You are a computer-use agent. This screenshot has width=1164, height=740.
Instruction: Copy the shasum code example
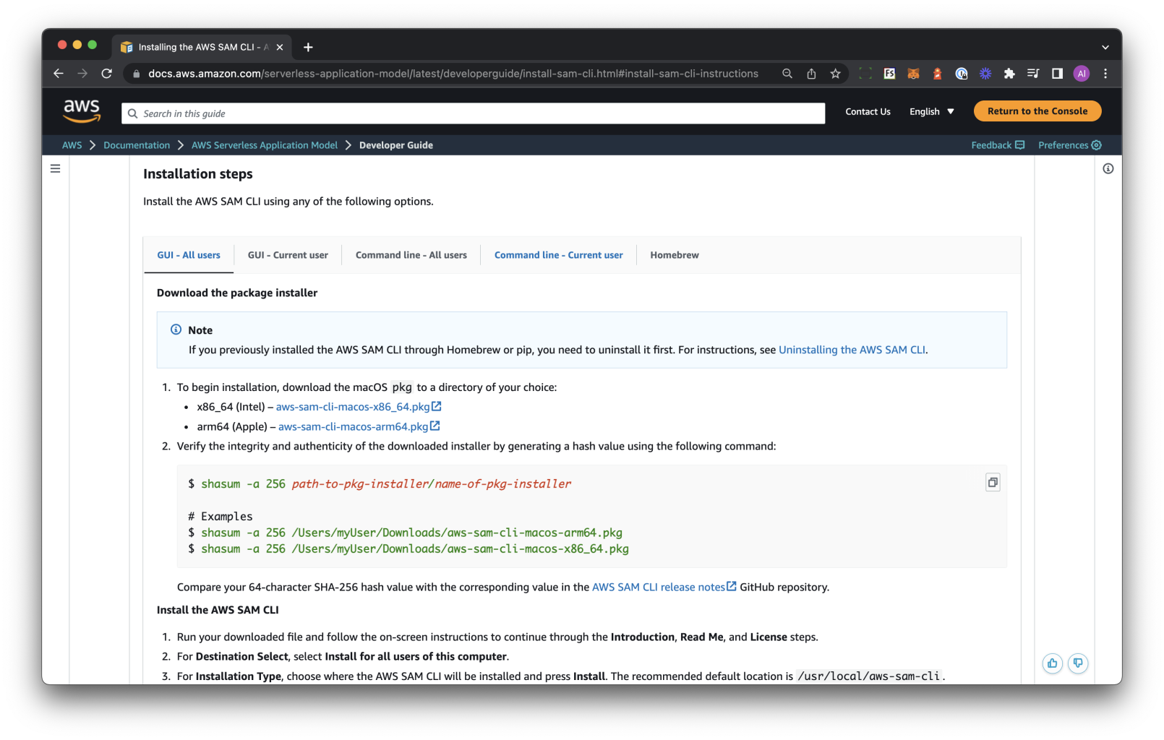(992, 482)
